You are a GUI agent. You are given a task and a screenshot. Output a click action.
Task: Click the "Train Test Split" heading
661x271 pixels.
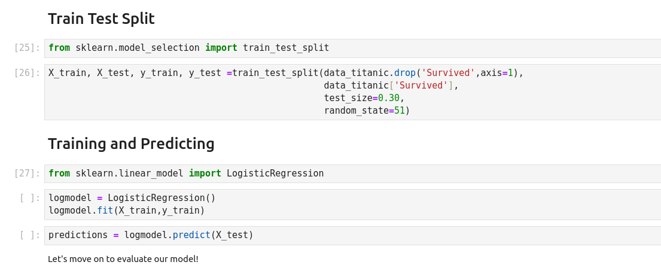101,19
